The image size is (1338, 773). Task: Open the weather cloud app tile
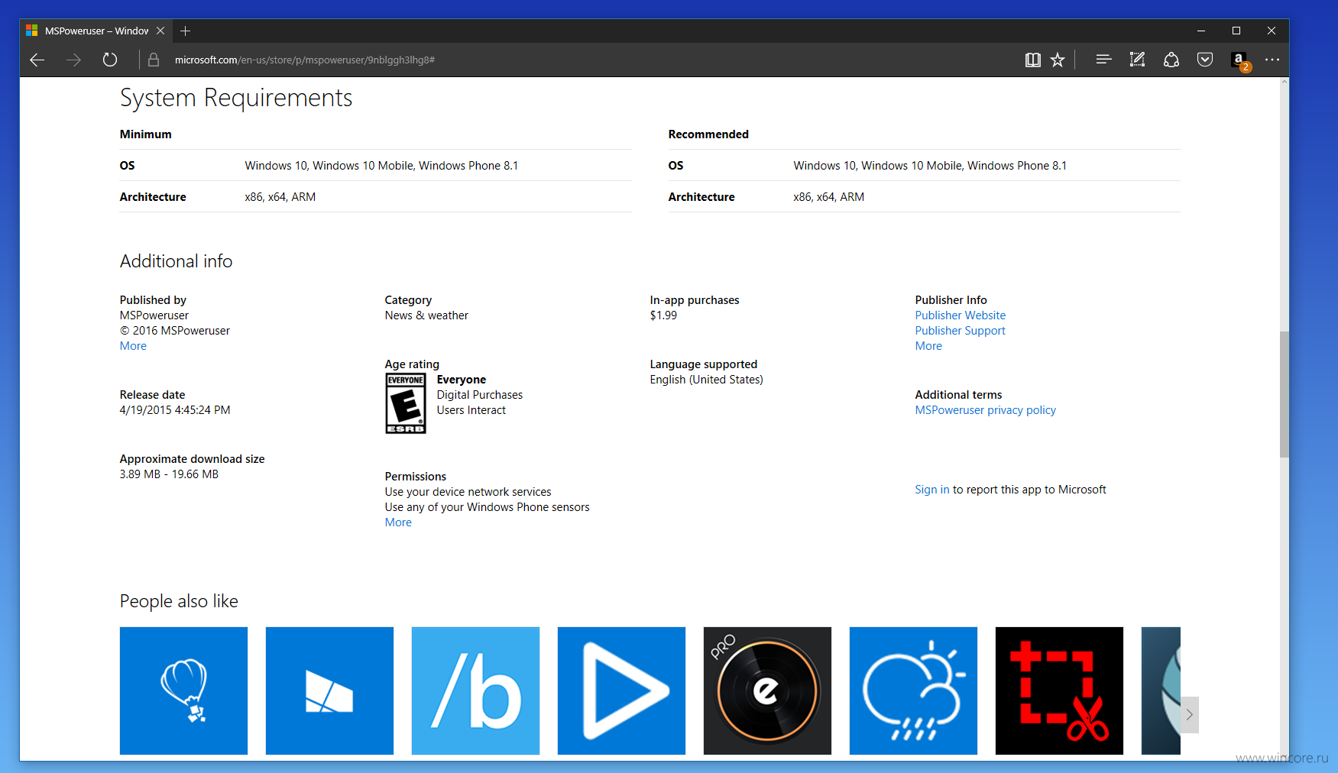[x=913, y=691]
